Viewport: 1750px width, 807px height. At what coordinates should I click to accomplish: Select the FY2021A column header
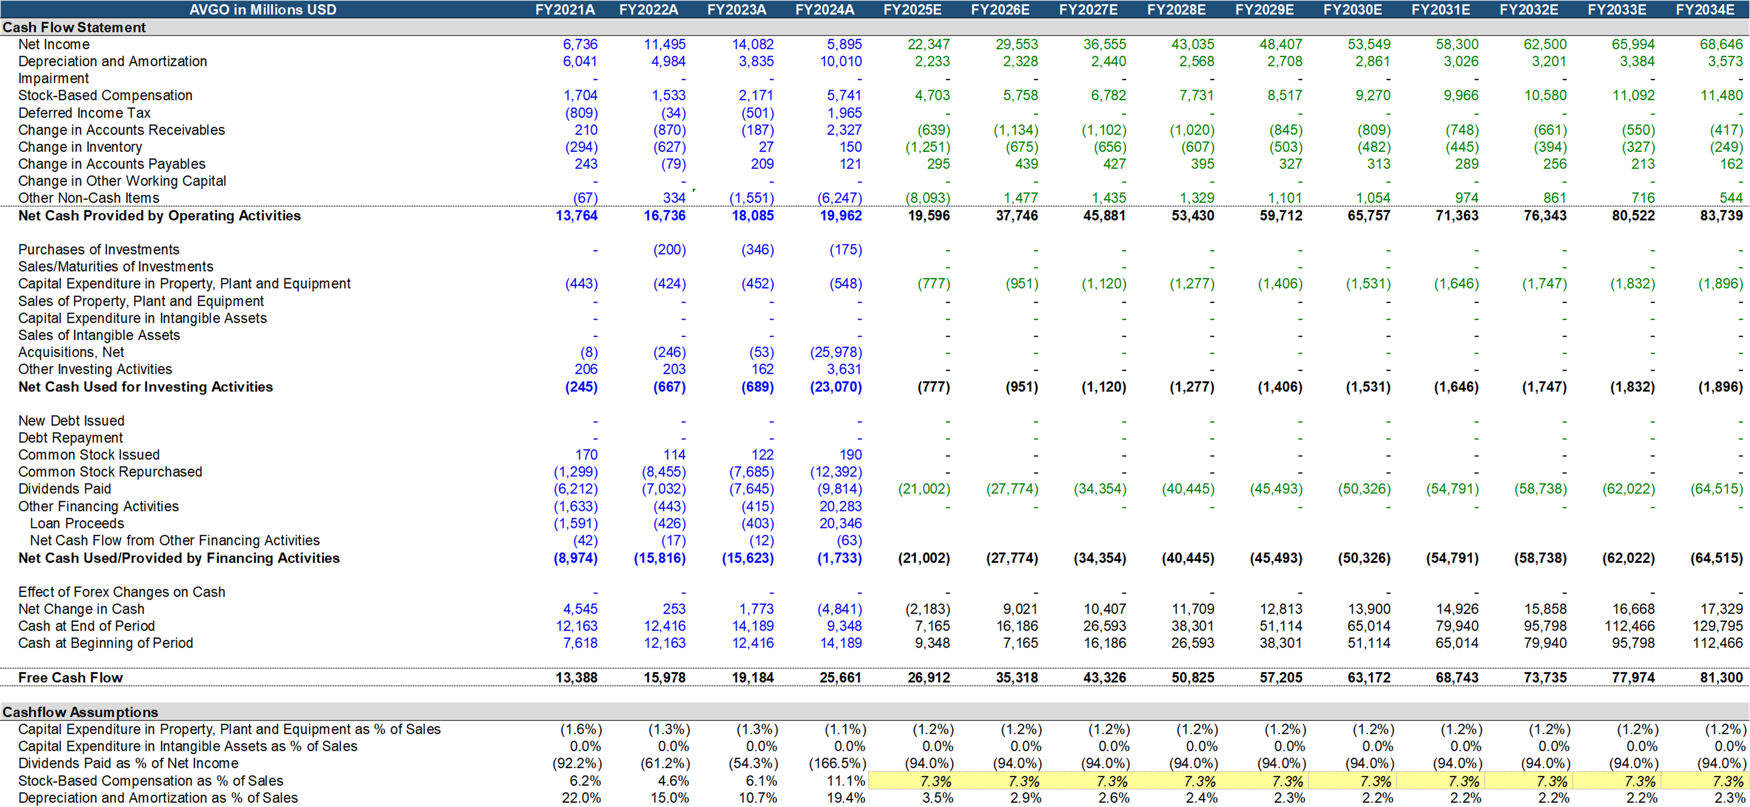pyautogui.click(x=564, y=9)
